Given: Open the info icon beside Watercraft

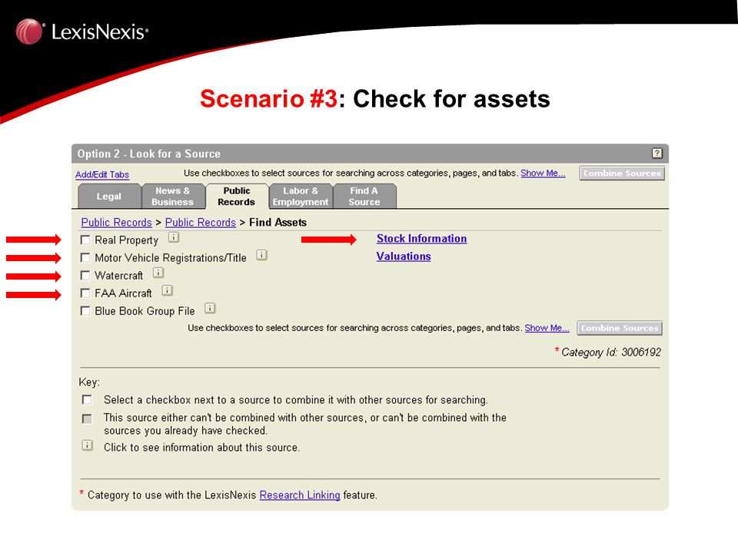Looking at the screenshot, I should pyautogui.click(x=158, y=273).
